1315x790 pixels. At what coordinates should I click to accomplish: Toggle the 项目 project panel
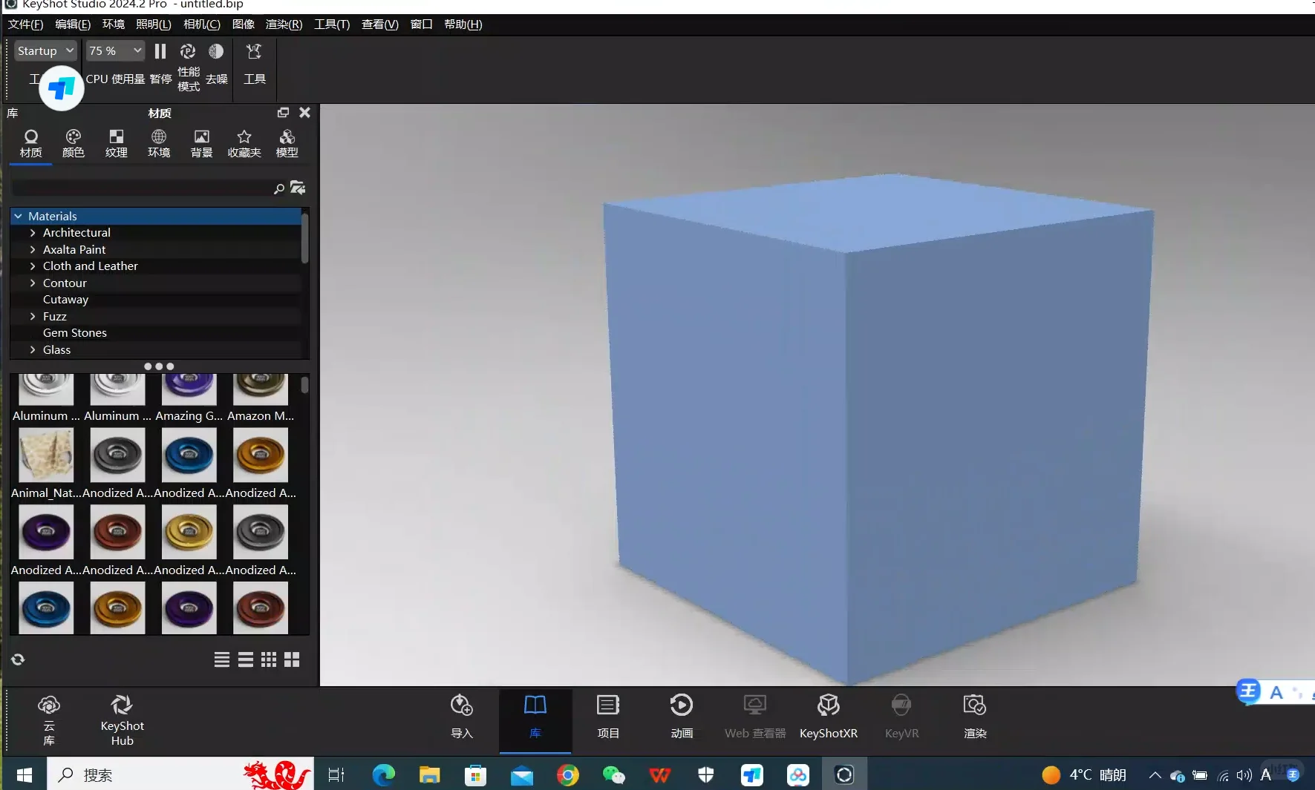(608, 717)
